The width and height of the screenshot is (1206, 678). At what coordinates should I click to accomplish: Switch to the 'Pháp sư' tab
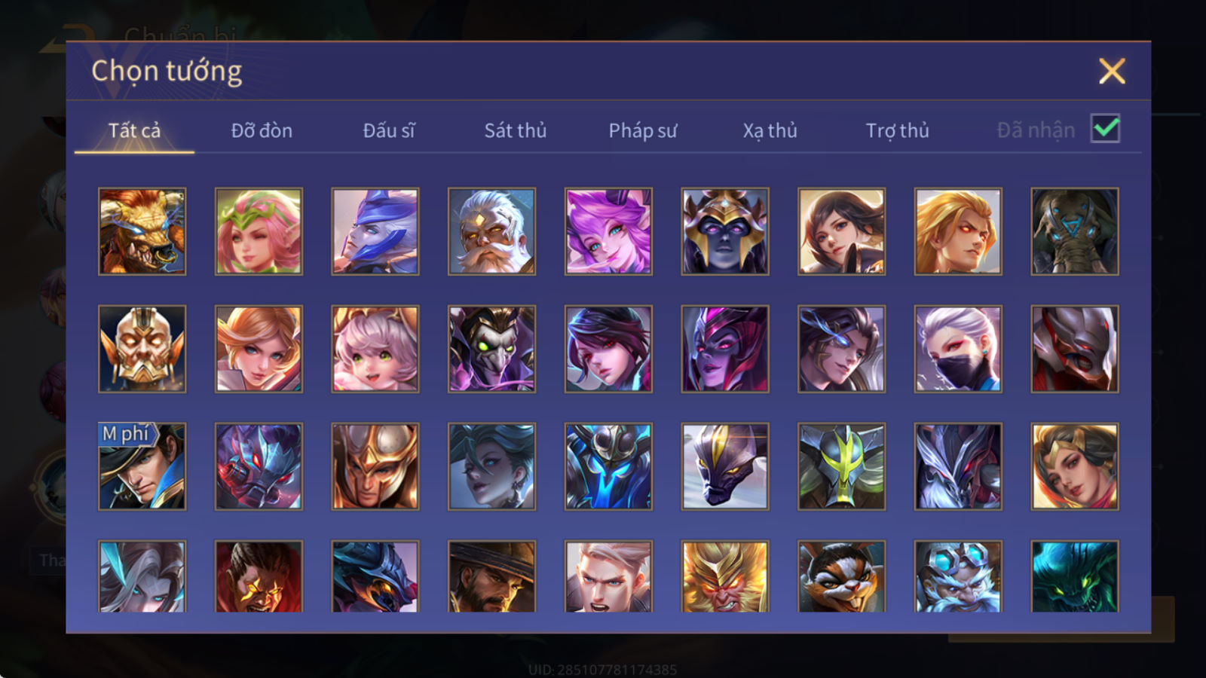[x=643, y=130]
